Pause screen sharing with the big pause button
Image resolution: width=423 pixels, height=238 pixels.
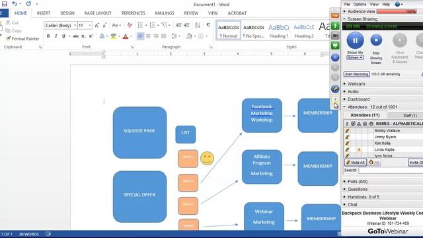point(355,40)
